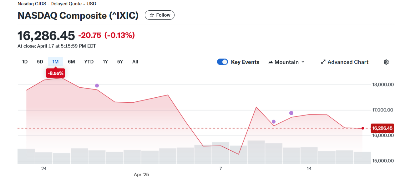400x185 pixels.
Task: Click the red endpoint dot on price line
Action: 363,128
